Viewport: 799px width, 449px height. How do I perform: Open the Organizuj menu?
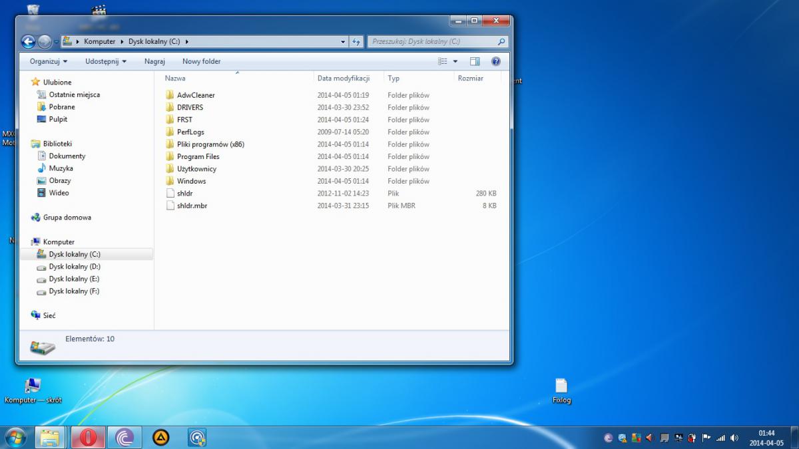(x=49, y=61)
